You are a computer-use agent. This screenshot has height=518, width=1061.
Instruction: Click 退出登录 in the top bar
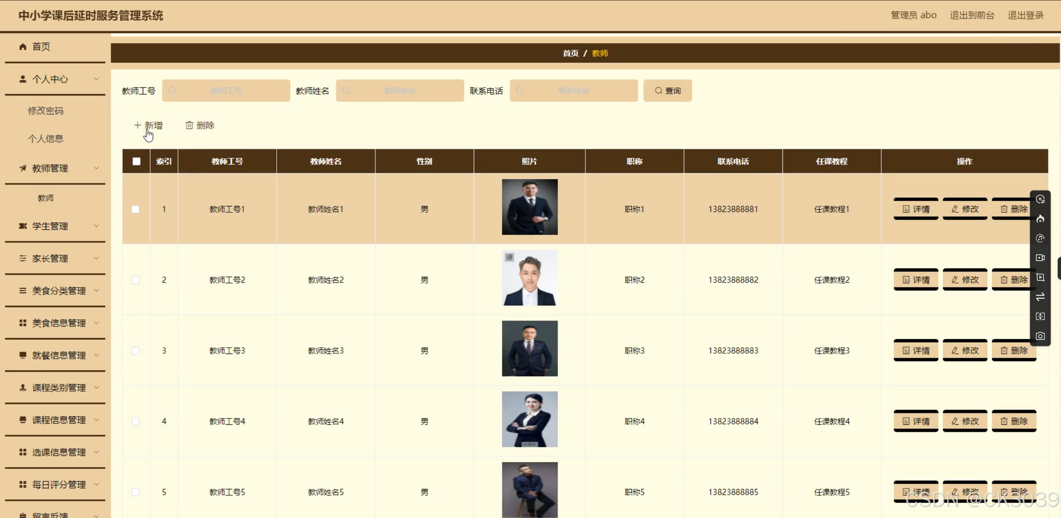[x=1025, y=15]
